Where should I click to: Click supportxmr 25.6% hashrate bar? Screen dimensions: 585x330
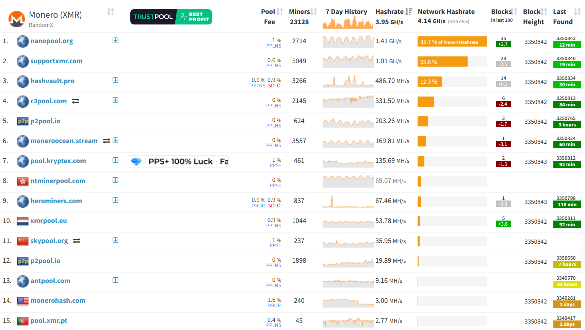tap(442, 62)
